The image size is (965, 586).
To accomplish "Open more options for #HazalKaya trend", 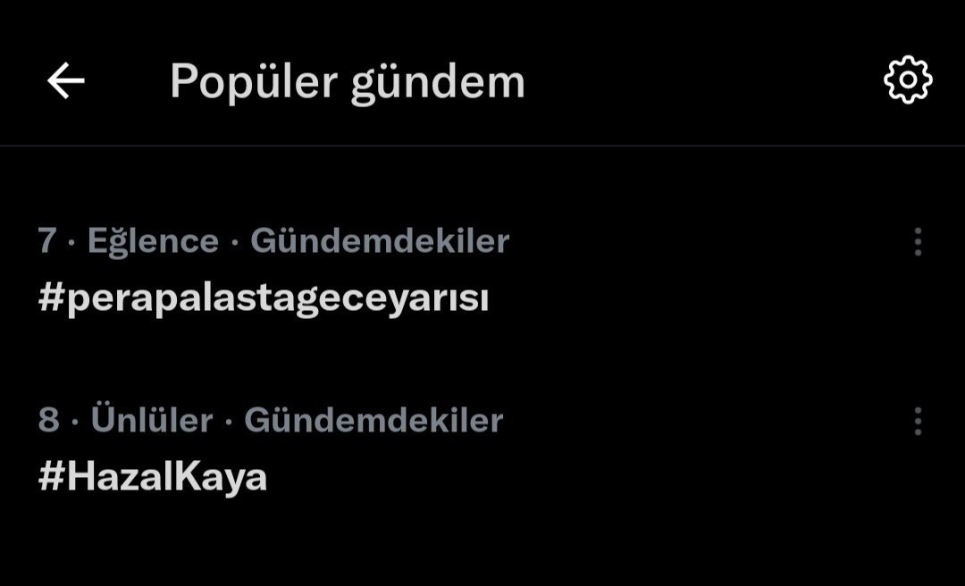I will pyautogui.click(x=918, y=421).
